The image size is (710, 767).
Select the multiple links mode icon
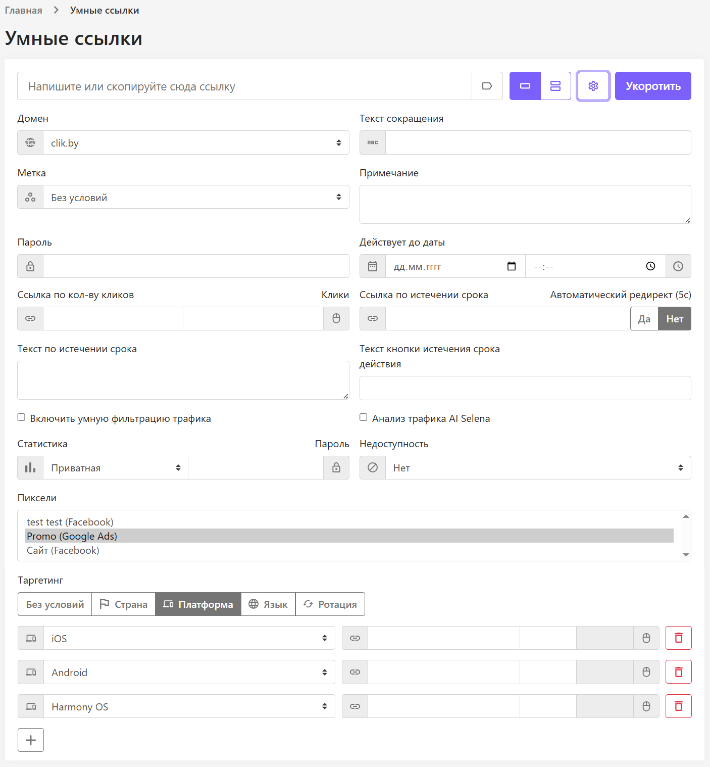(555, 86)
